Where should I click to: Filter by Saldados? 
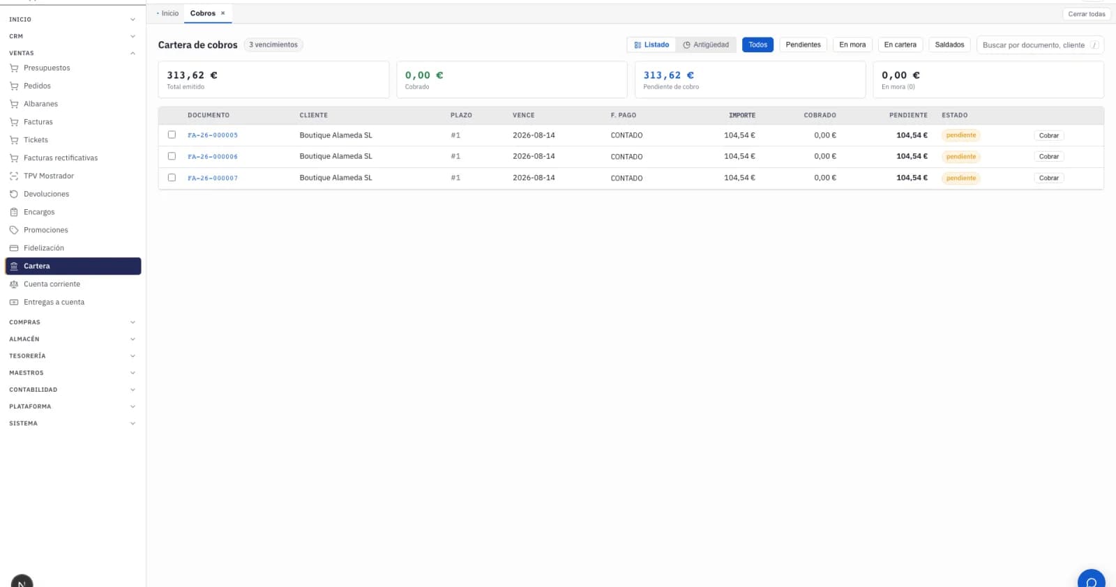(x=949, y=45)
